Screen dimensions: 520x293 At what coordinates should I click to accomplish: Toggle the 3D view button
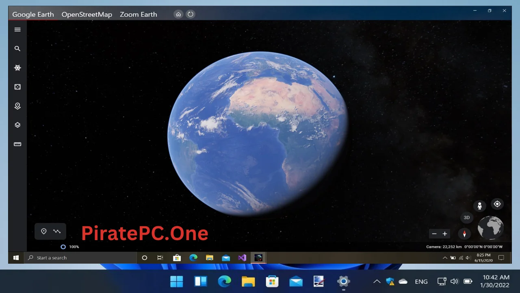[x=467, y=218]
